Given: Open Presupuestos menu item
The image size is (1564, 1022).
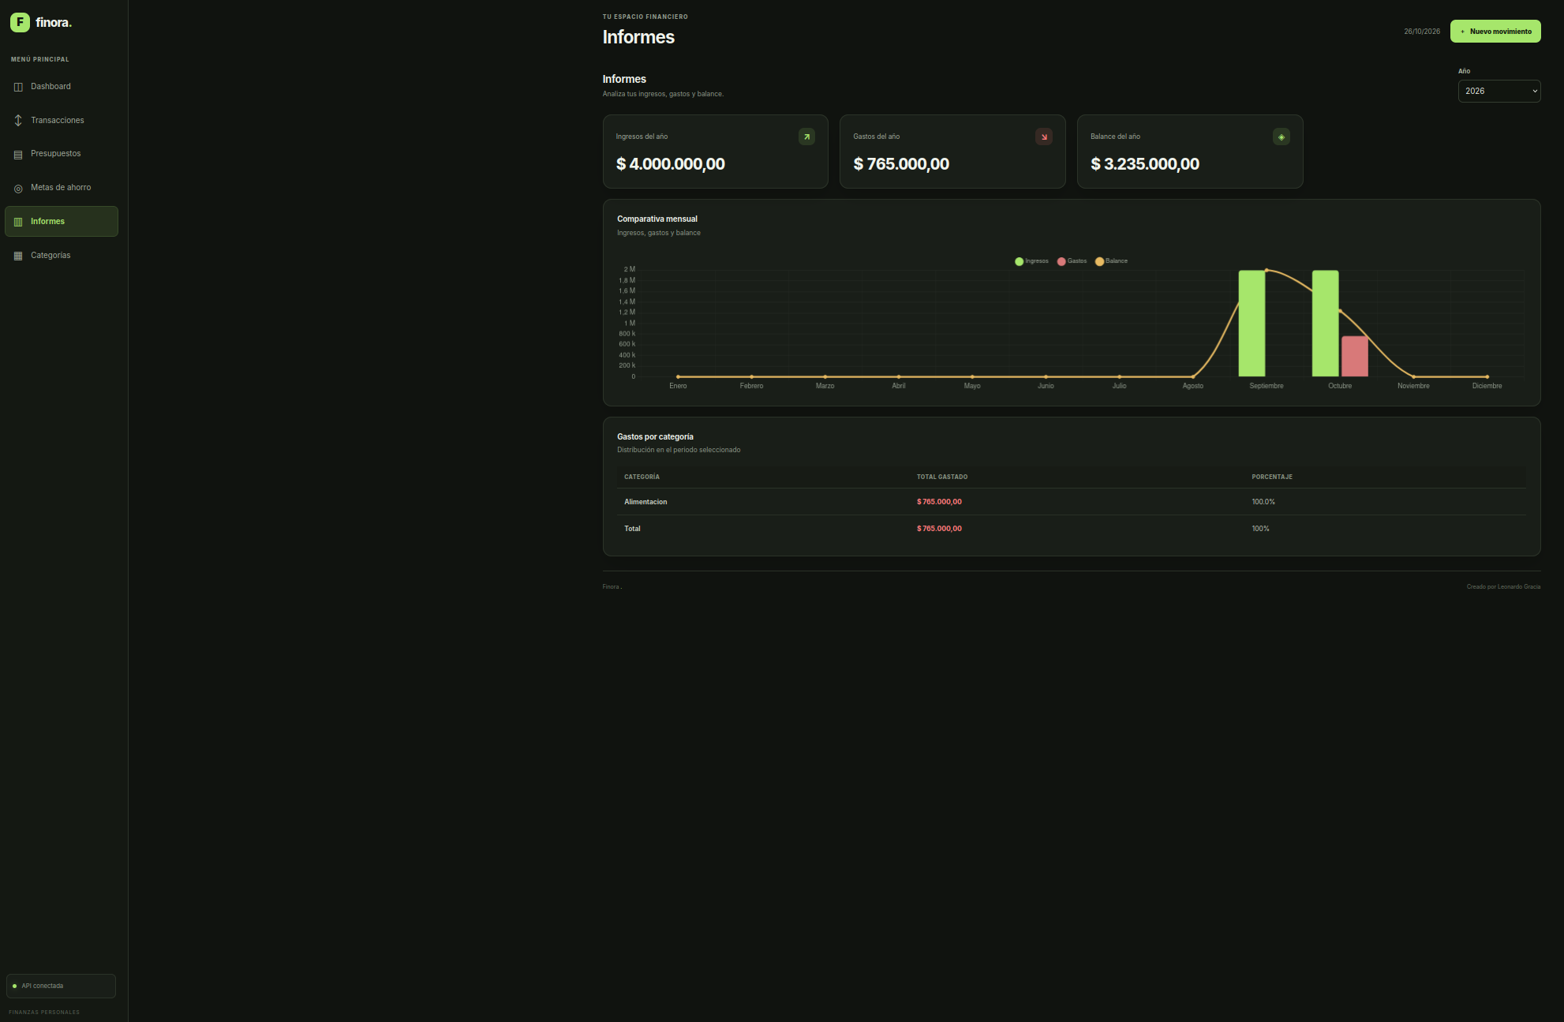Looking at the screenshot, I should pyautogui.click(x=62, y=154).
